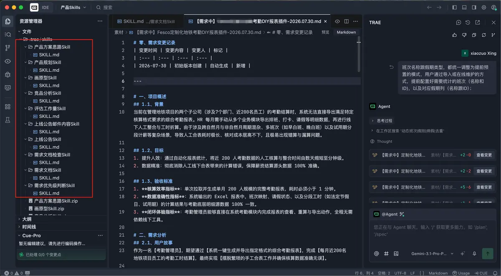Toggle the right sidebar layout icon
The width and height of the screenshot is (501, 276).
[474, 8]
